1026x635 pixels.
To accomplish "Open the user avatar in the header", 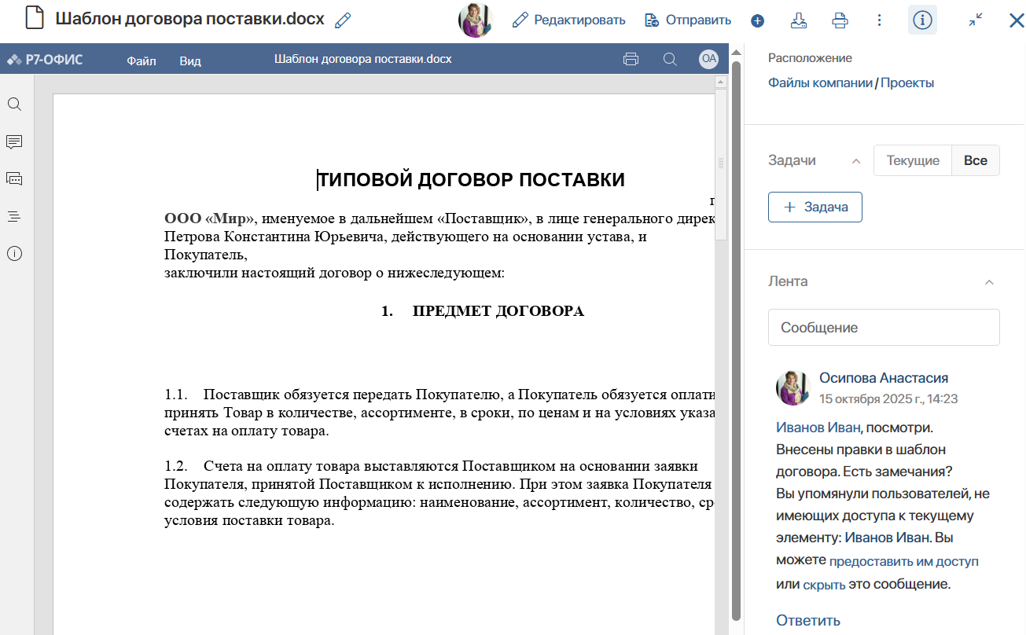I will [476, 20].
